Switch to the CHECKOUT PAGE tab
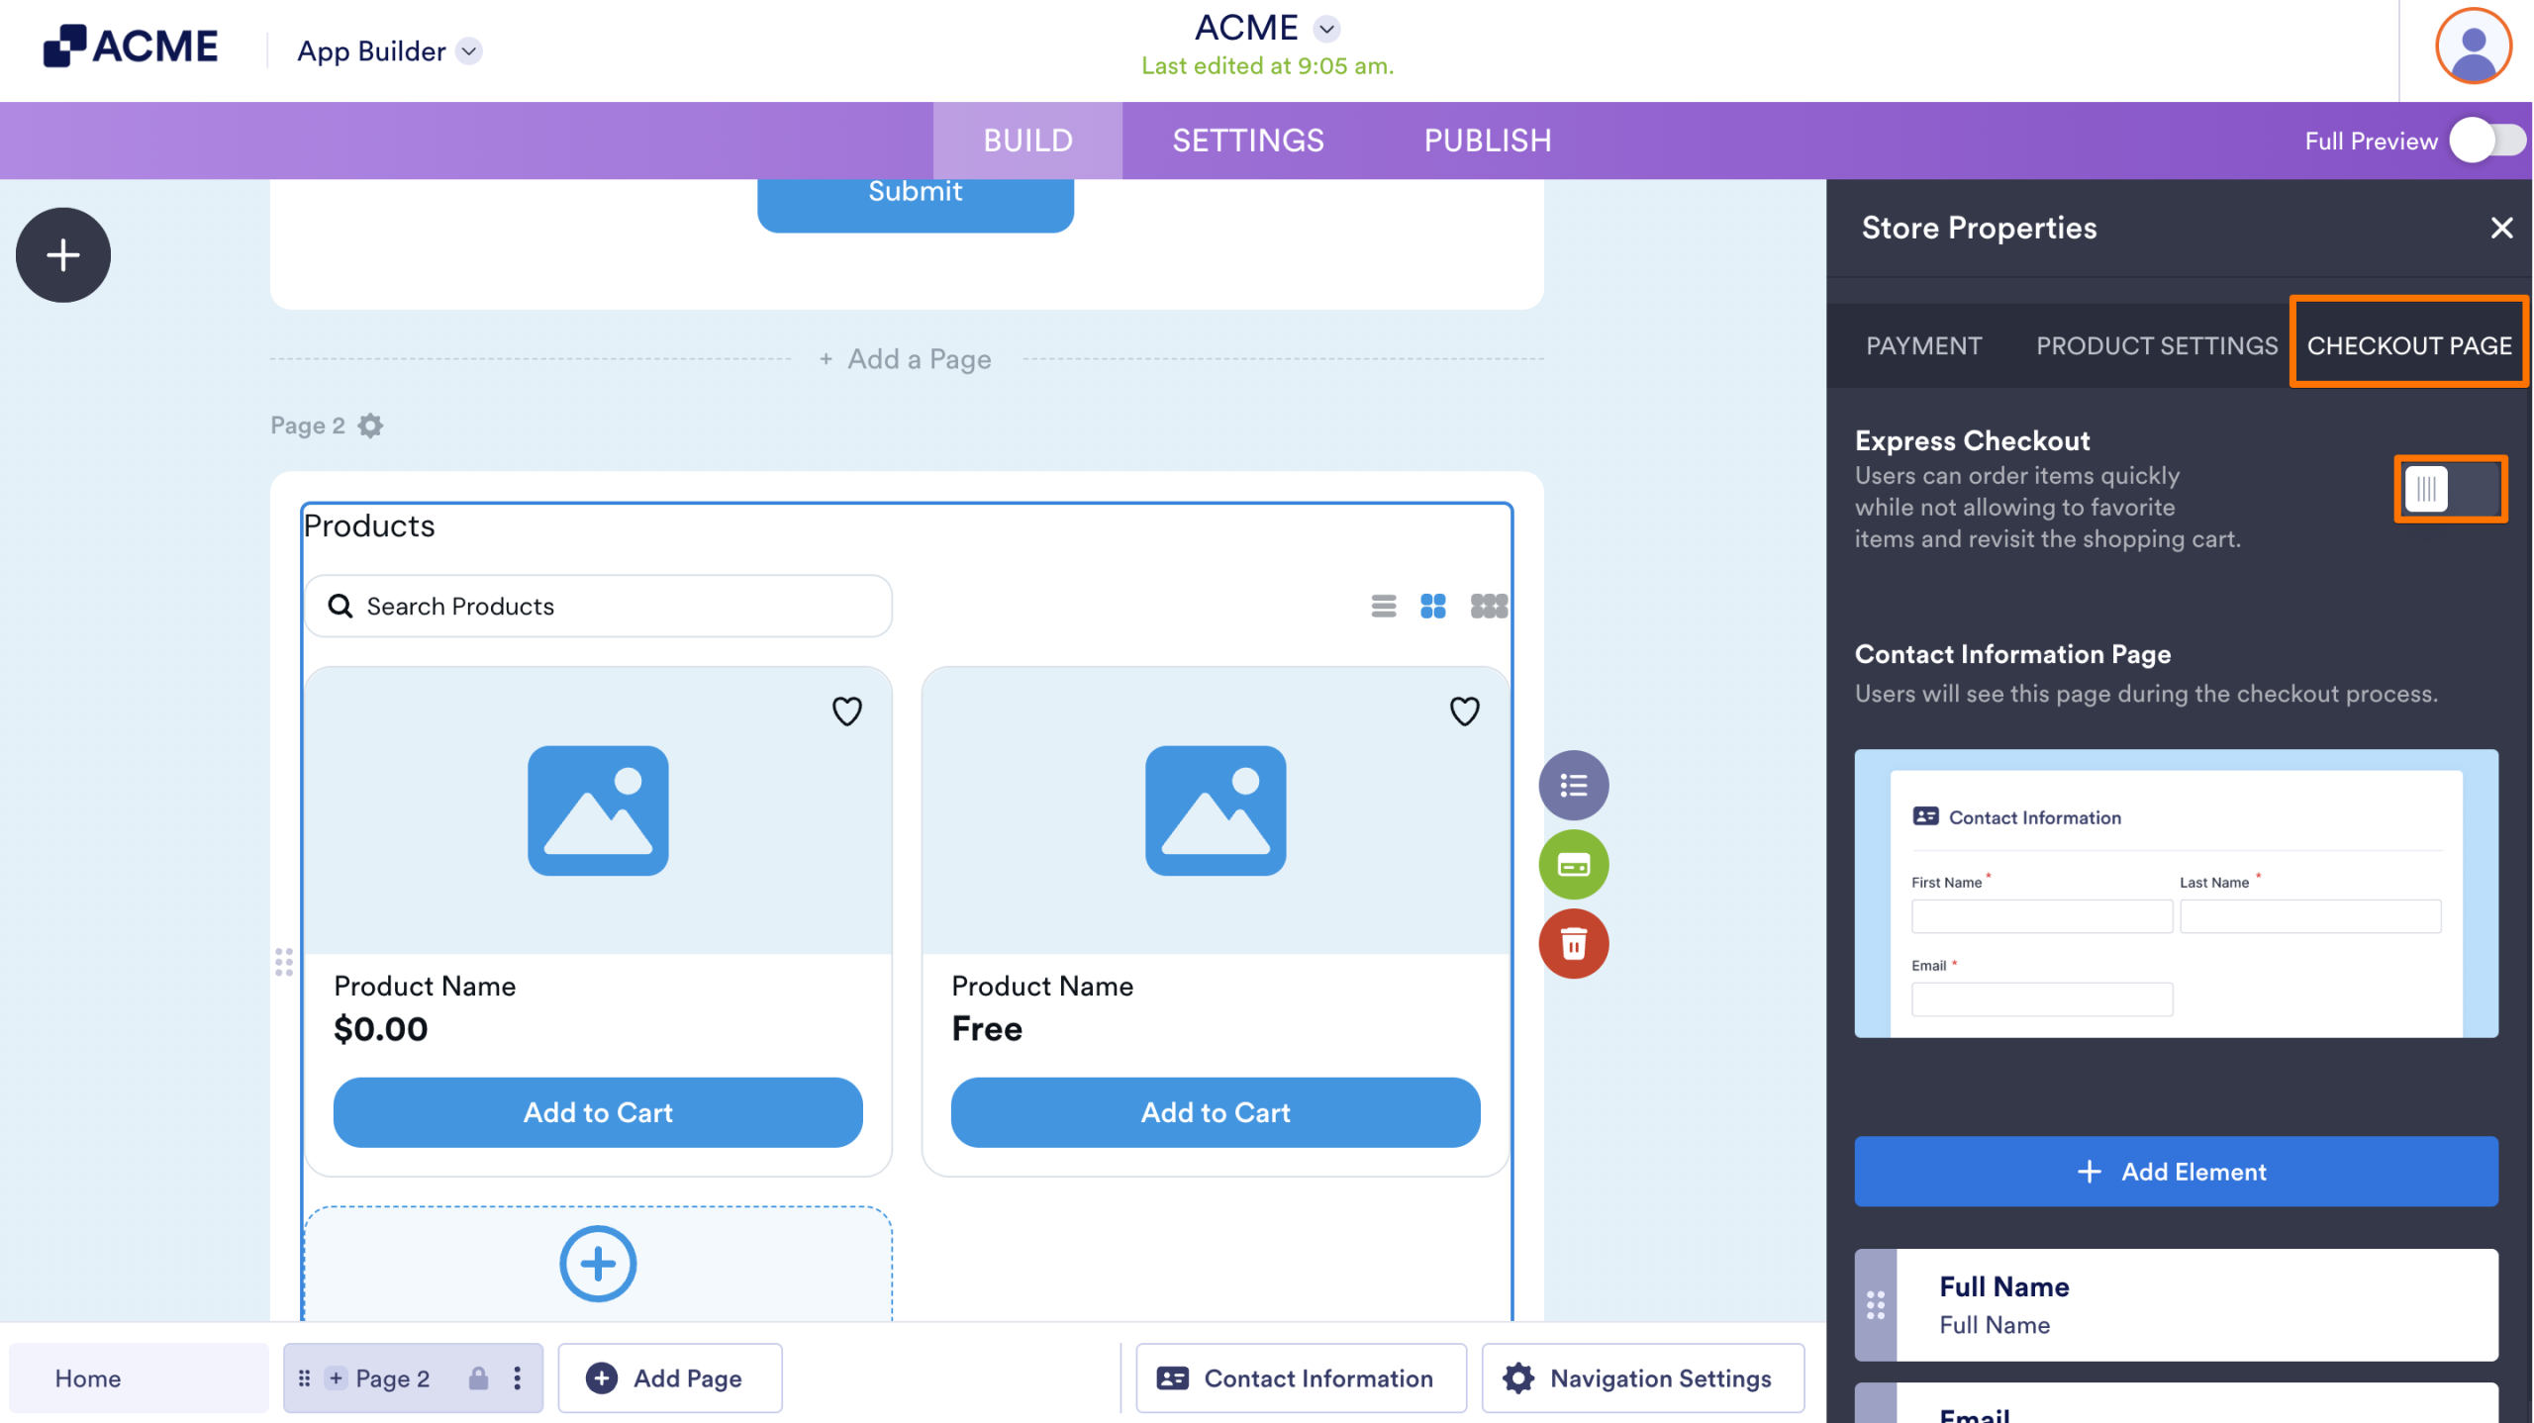This screenshot has height=1423, width=2534. point(2408,345)
